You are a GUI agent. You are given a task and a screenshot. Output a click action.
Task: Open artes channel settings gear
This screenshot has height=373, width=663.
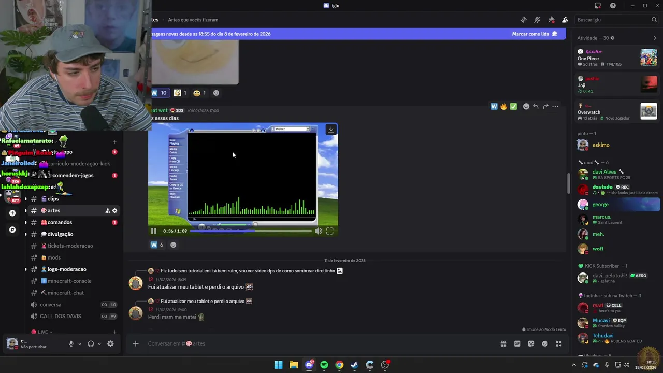tap(114, 211)
